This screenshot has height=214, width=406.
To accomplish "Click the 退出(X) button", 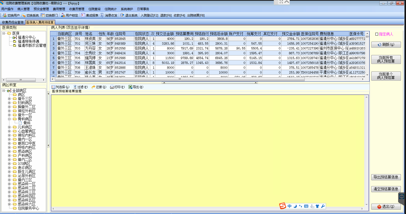I will [x=386, y=207].
